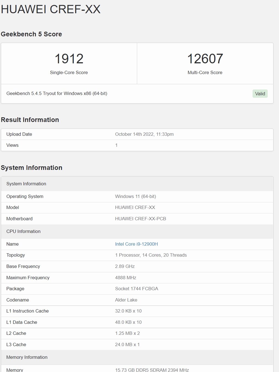Image resolution: width=279 pixels, height=372 pixels.
Task: Click the HUAWEI CREF-XX page title
Action: [x=51, y=9]
